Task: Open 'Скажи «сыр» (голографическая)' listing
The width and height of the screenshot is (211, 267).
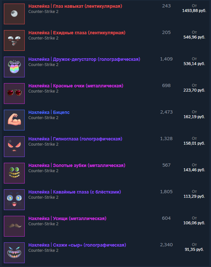Action: tap(90, 245)
